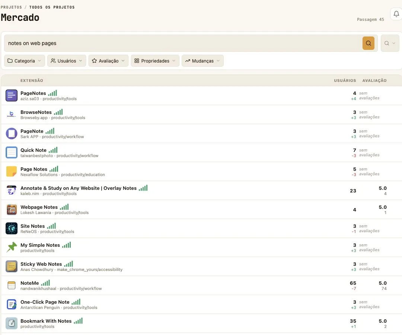Expand the Mudanças filter dropdown

(202, 61)
